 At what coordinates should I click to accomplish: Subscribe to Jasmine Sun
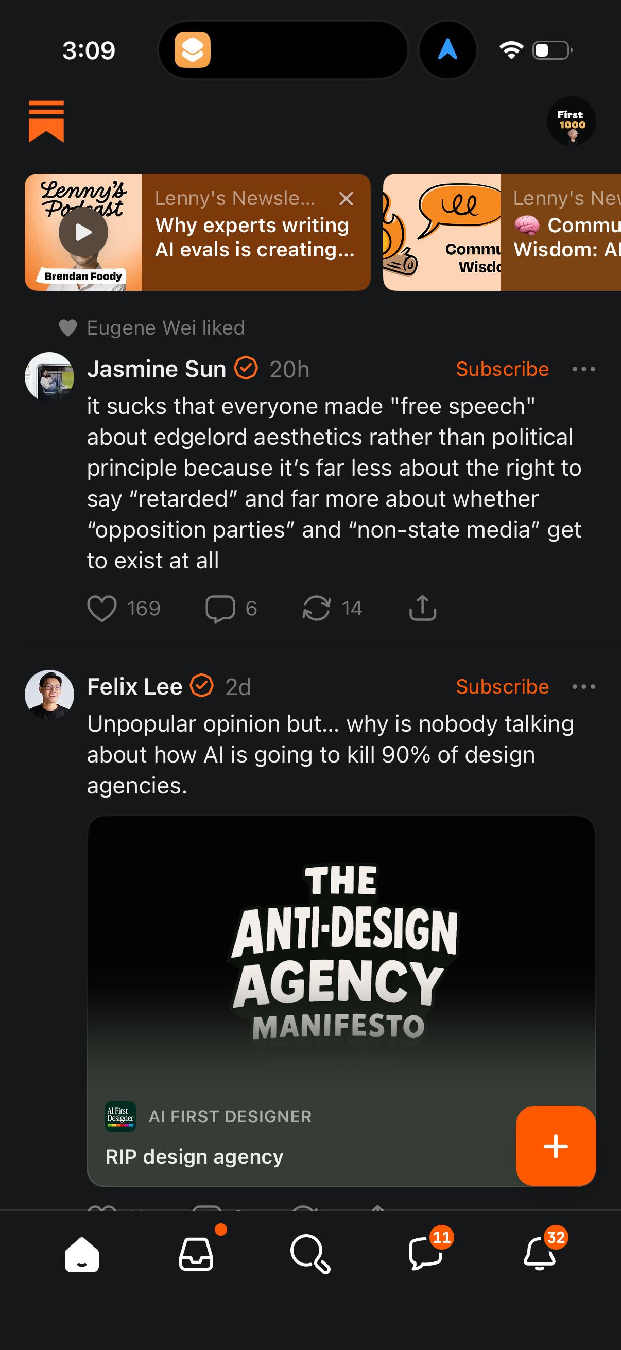point(502,370)
